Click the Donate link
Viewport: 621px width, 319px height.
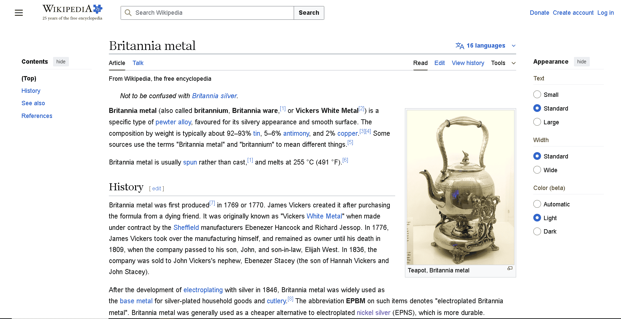(x=539, y=13)
